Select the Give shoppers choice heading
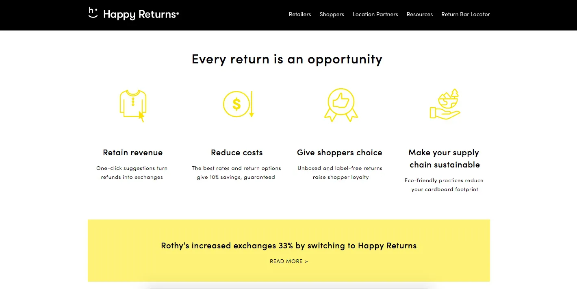This screenshot has height=289, width=577. [x=340, y=153]
